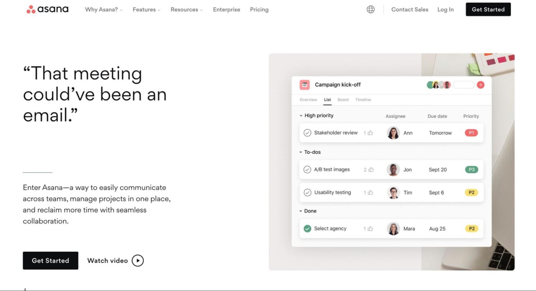Image resolution: width=536 pixels, height=291 pixels.
Task: Click the megaphone project icon on Campaign kick-off
Action: coord(304,84)
